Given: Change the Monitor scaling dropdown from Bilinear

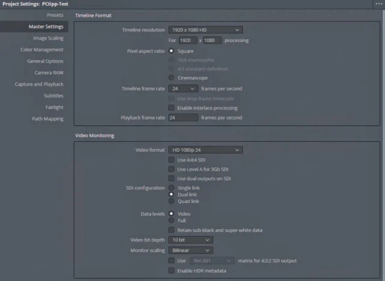Looking at the screenshot, I should [x=190, y=250].
